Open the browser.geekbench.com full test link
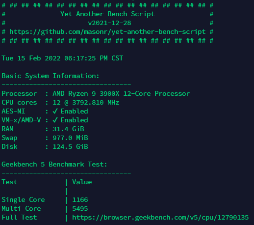 (160, 218)
